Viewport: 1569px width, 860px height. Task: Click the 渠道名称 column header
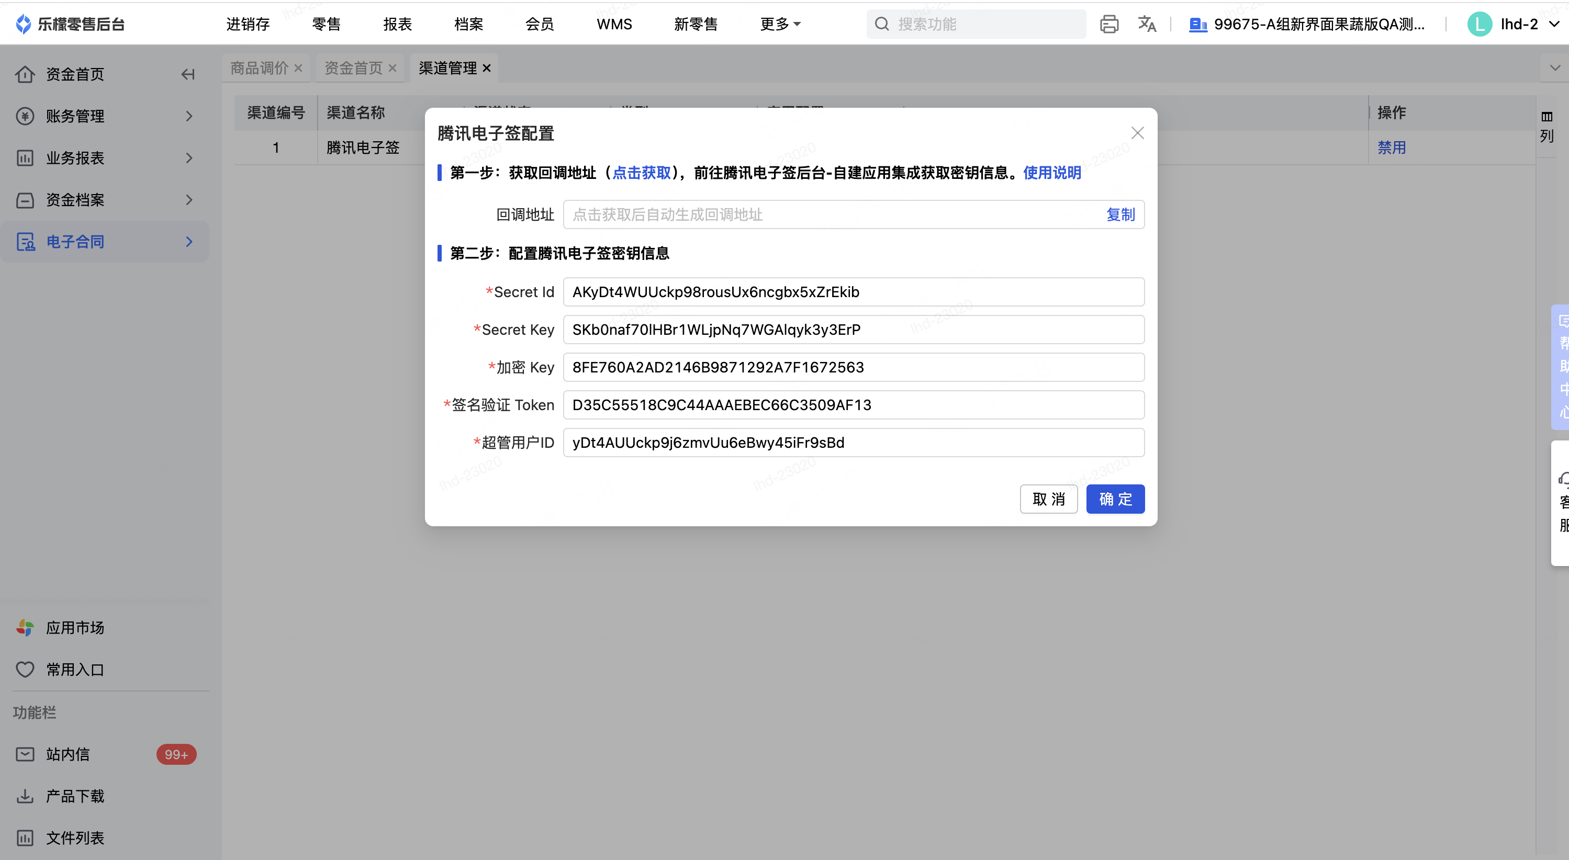[356, 112]
